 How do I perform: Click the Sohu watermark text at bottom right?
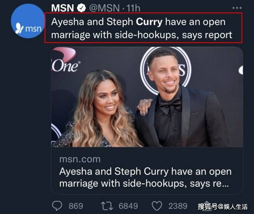[223, 207]
